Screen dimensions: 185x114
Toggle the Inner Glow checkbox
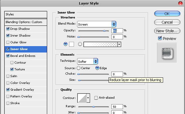click(8, 49)
